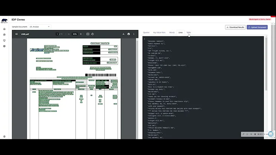Switch to the Queries tab
276x155 pixels.
click(146, 32)
